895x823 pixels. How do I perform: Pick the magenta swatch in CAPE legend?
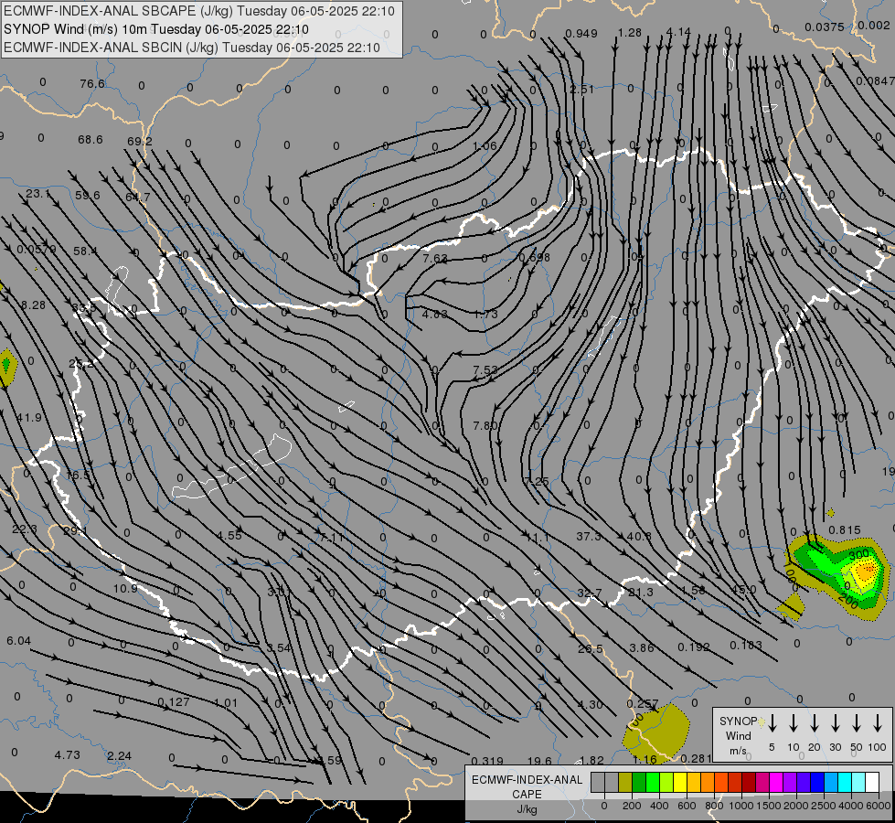coord(776,783)
